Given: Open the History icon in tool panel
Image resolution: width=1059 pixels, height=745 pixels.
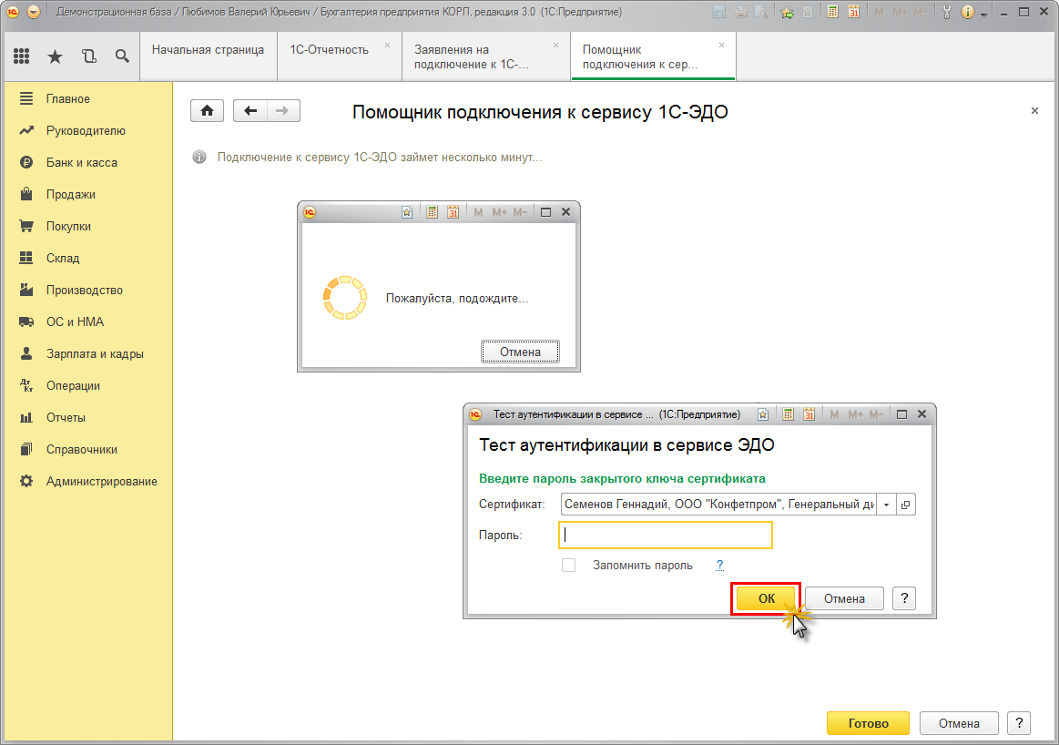Looking at the screenshot, I should 88,56.
